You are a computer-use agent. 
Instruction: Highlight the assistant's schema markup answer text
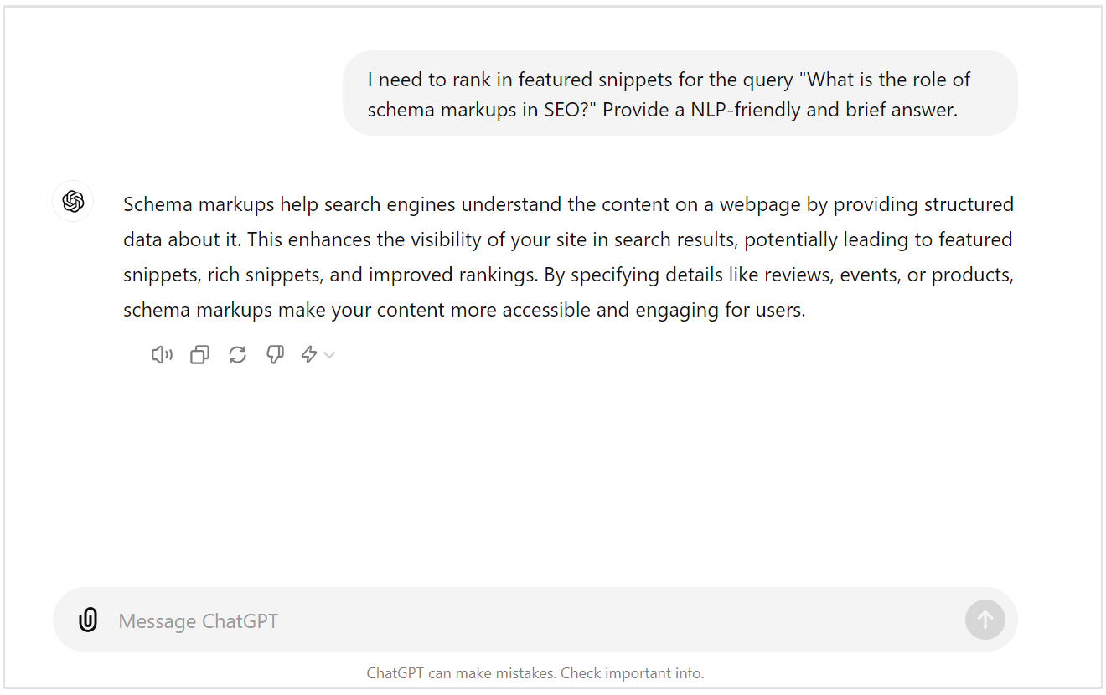[567, 256]
